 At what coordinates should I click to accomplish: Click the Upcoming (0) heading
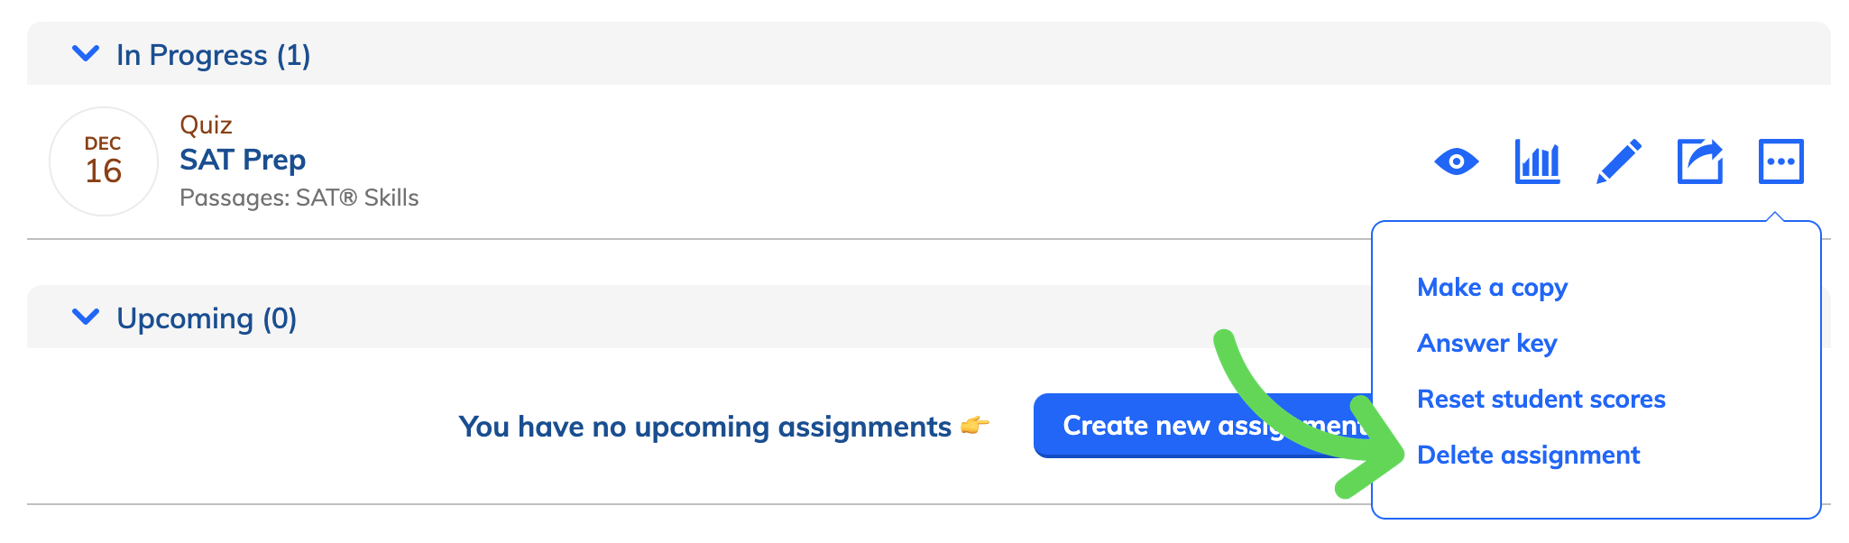tap(207, 318)
